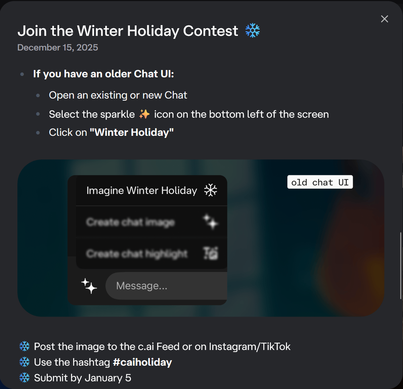
Task: Click the snowflake bullet before Use the hashtag
Action: coord(24,362)
